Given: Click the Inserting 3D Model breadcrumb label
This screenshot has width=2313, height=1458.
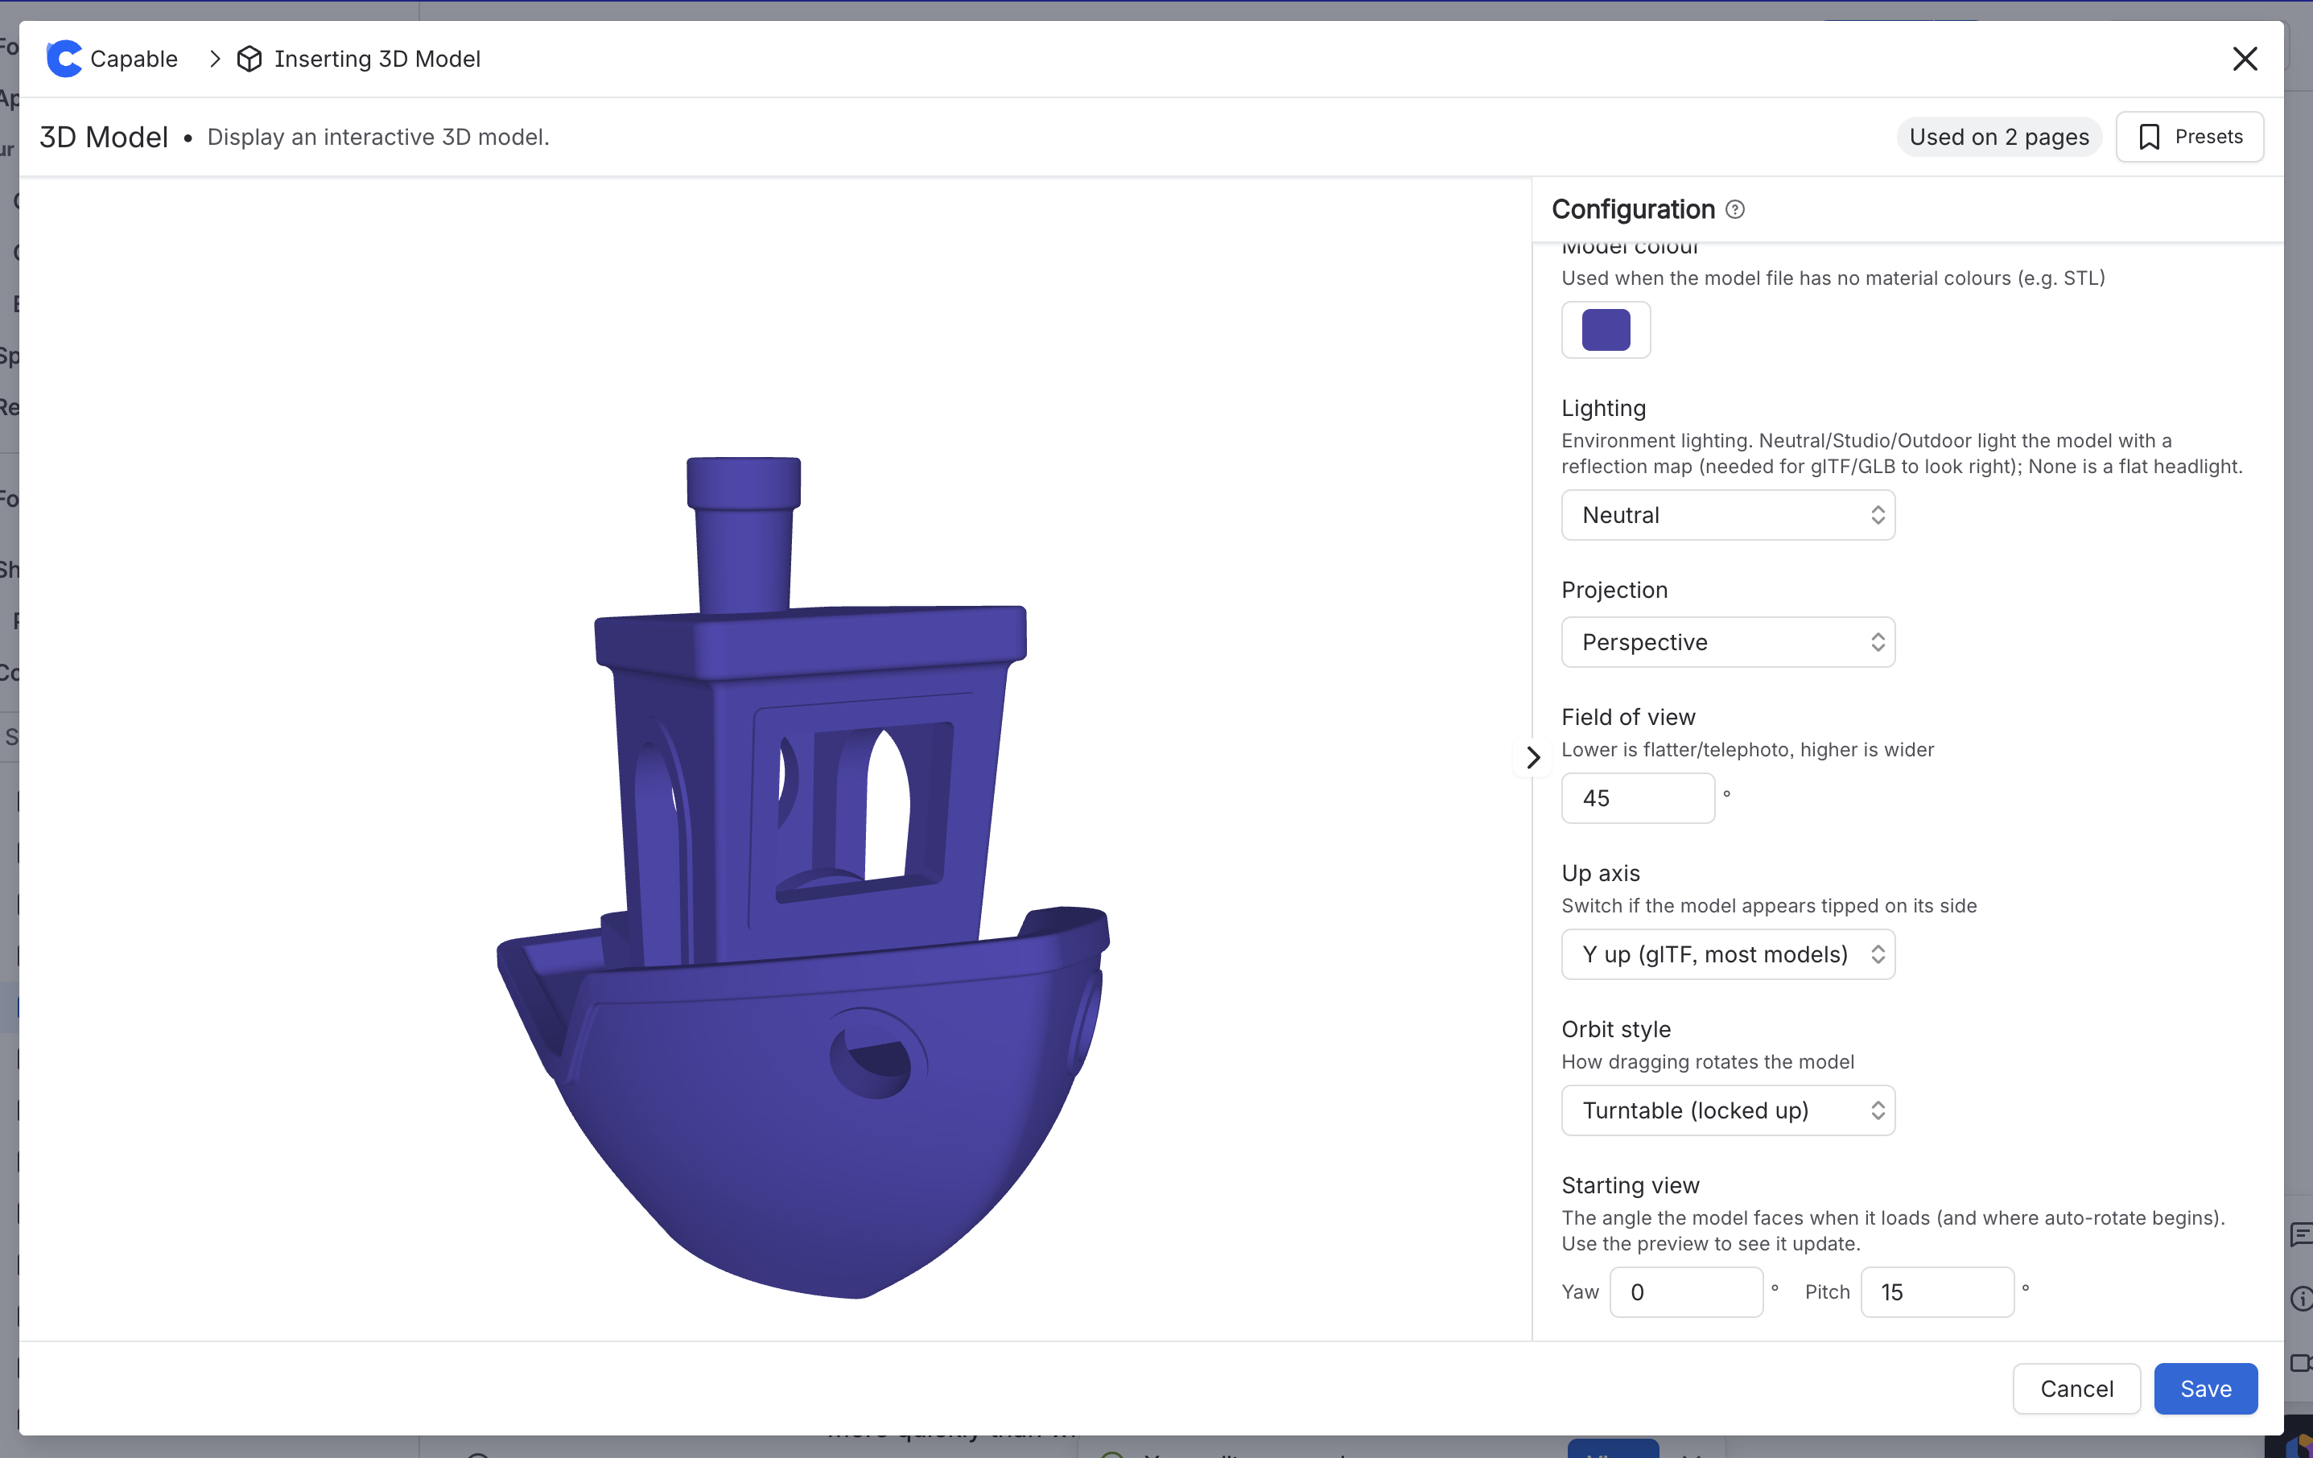Looking at the screenshot, I should [x=377, y=59].
